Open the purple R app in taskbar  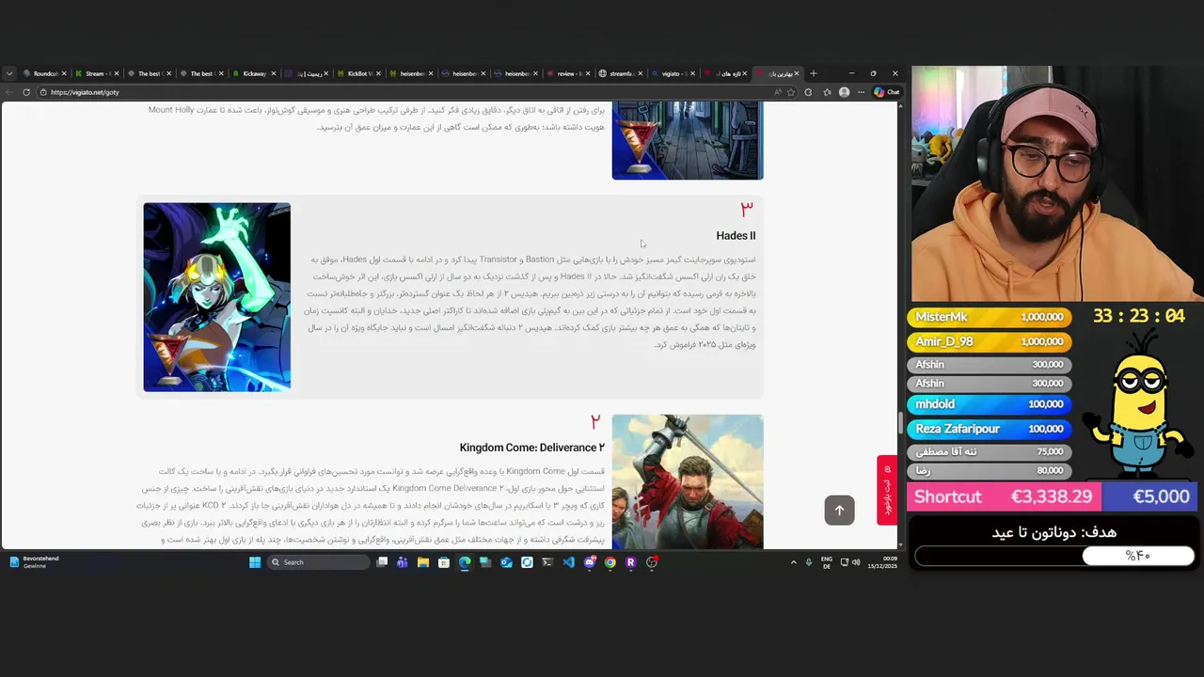631,562
